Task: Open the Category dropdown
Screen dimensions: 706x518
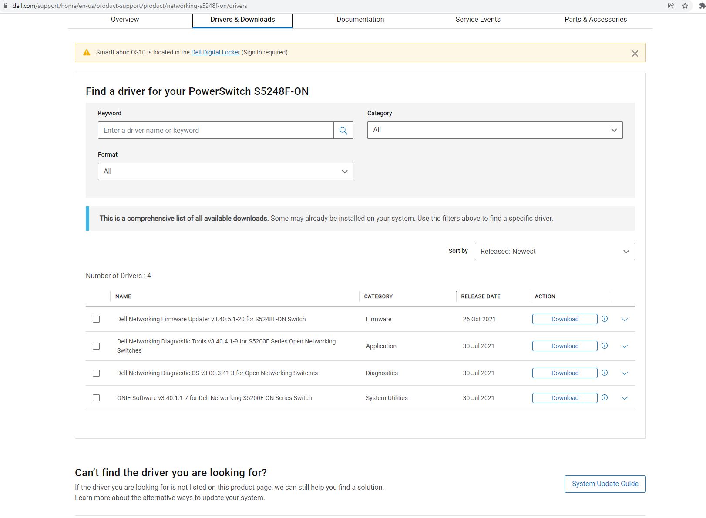Action: click(x=494, y=130)
